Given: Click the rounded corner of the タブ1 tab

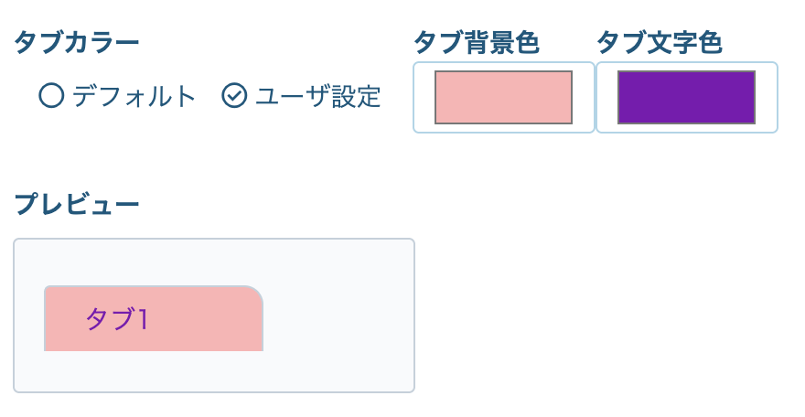Looking at the screenshot, I should click(x=254, y=294).
